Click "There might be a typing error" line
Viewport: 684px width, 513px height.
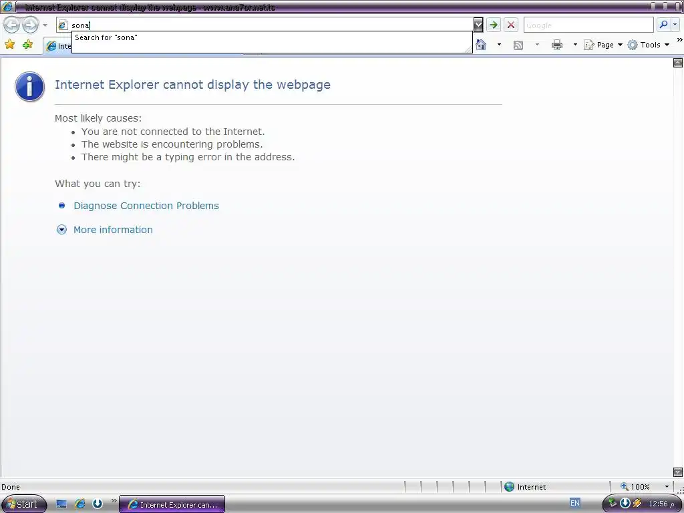pyautogui.click(x=188, y=156)
